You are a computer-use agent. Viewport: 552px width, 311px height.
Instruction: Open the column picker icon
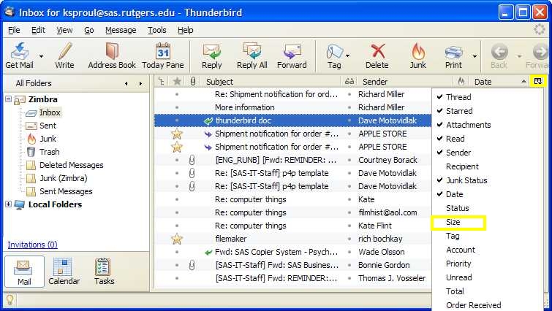pos(538,81)
